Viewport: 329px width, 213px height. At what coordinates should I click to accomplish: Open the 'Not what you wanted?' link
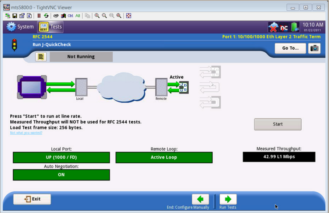tap(26, 133)
